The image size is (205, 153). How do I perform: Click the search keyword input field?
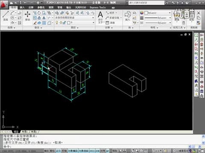(146, 3)
